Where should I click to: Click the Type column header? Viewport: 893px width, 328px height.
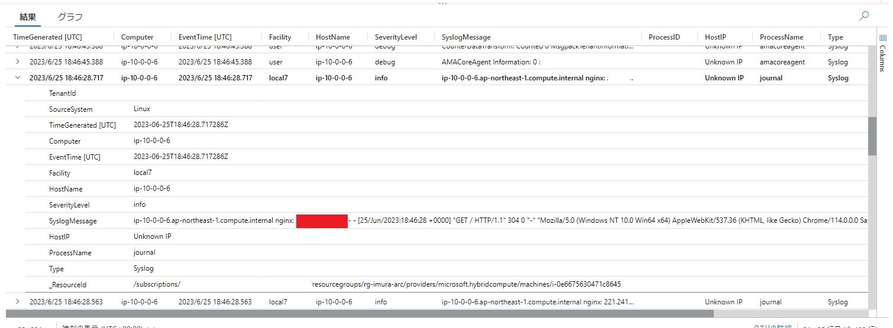pos(836,37)
